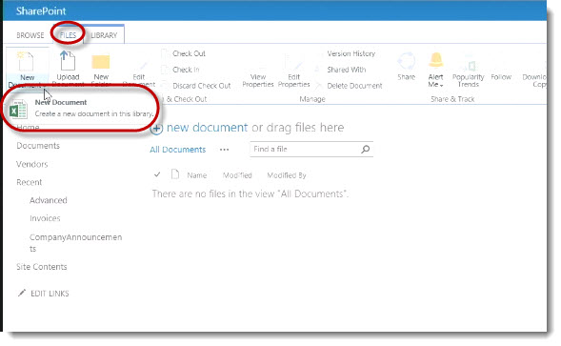Image resolution: width=561 pixels, height=346 pixels.
Task: Sort by the Name column
Action: (197, 175)
